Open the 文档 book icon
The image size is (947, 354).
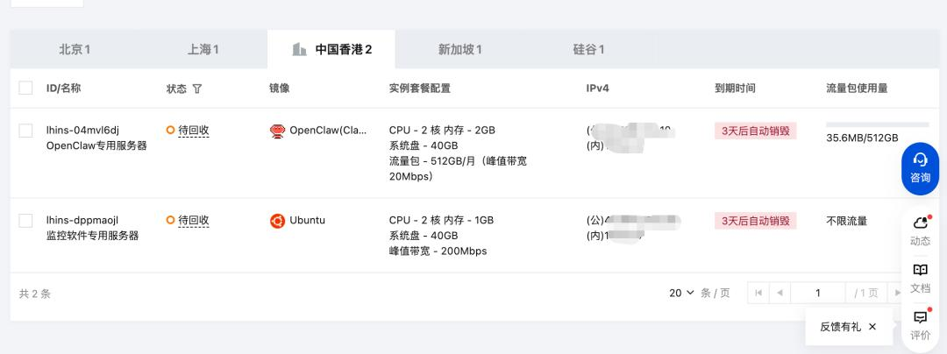[920, 278]
